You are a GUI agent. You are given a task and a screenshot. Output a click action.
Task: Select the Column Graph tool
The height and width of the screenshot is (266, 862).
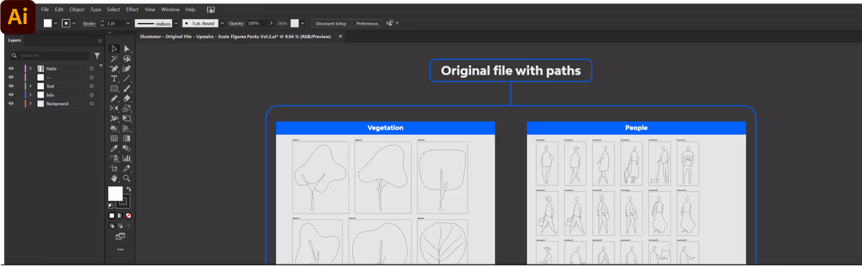[x=127, y=158]
